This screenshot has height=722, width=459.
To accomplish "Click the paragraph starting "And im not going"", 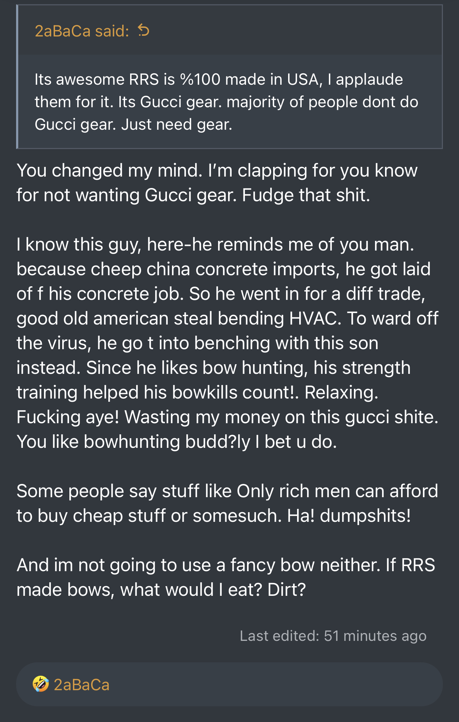I will coord(226,577).
